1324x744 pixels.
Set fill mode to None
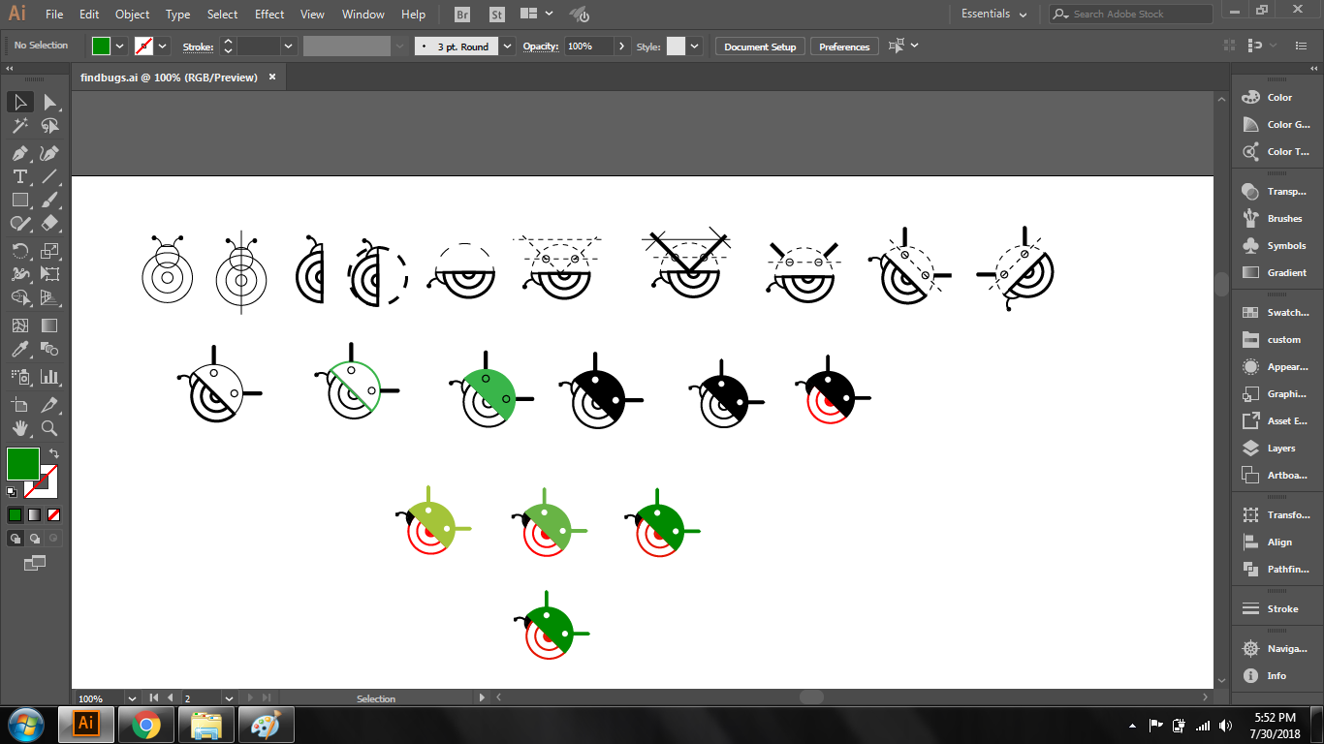[x=54, y=515]
